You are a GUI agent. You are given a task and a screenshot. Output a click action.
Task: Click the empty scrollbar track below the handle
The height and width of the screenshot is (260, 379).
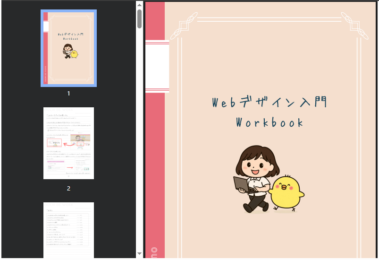point(139,142)
